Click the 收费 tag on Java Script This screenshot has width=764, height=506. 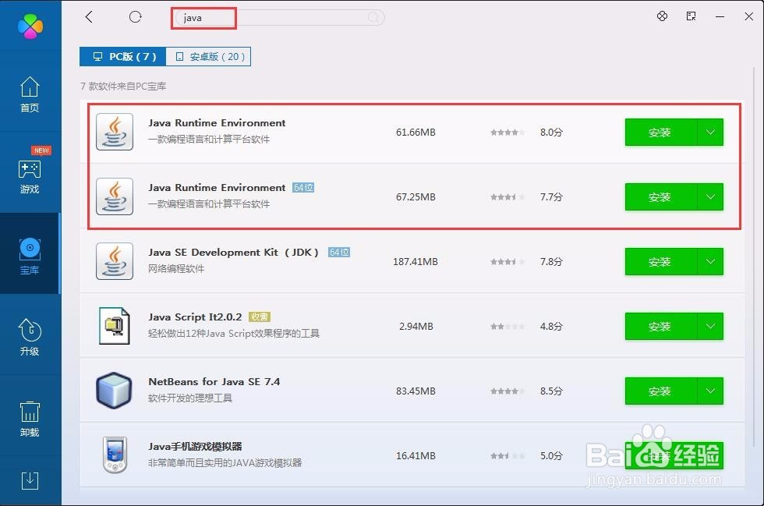click(259, 317)
